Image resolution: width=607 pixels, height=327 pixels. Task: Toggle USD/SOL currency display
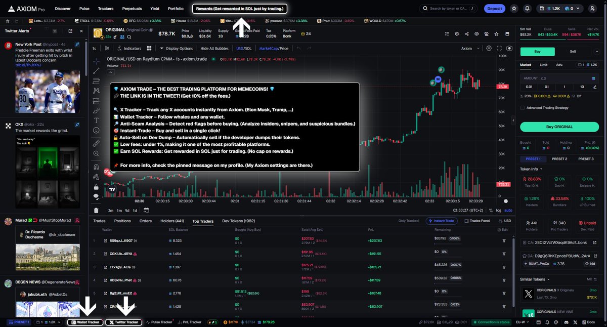click(243, 49)
